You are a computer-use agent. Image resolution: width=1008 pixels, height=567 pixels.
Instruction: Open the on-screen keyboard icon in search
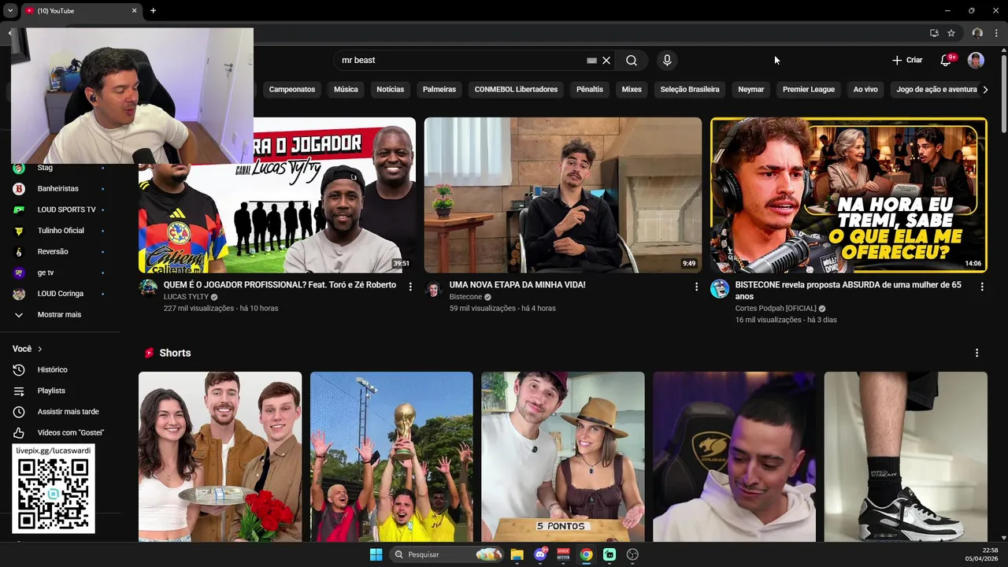coord(591,61)
